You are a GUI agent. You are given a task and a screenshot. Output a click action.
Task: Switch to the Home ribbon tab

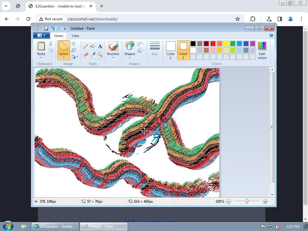point(59,36)
